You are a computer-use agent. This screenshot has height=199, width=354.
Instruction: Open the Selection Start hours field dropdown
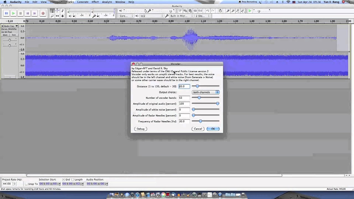(60, 184)
